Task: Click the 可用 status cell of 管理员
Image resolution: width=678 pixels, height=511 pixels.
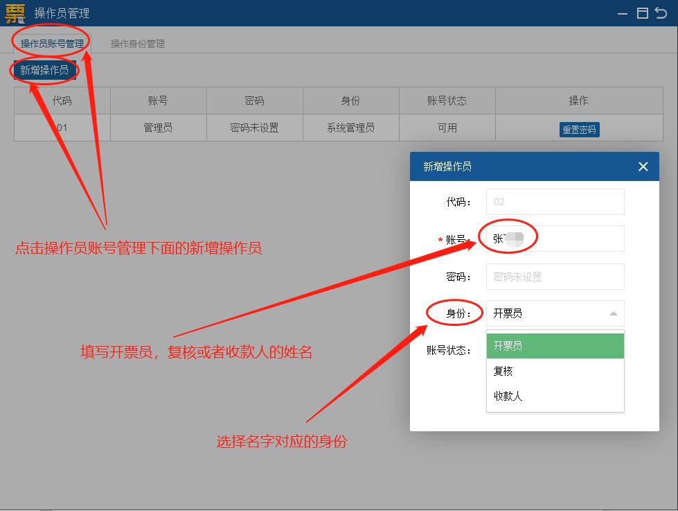Action: [x=447, y=128]
